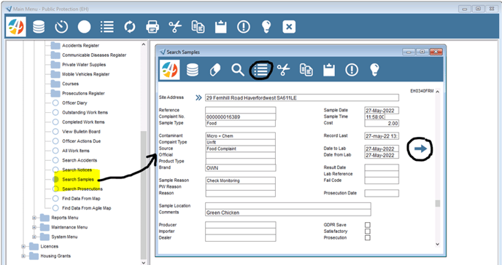Open Find Data From Agile Map entry
Screen dimensions: 502x265
[x=86, y=208]
